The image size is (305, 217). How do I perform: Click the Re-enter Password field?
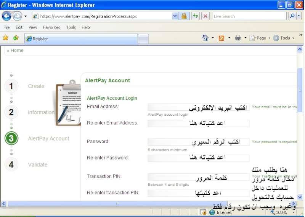(198, 158)
